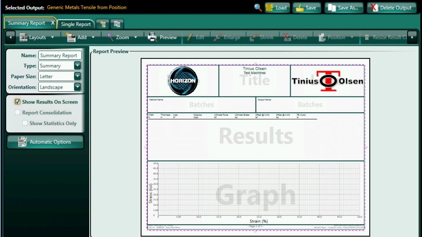Click into the Name input field
Screen dimensions: 422x237
coord(60,55)
